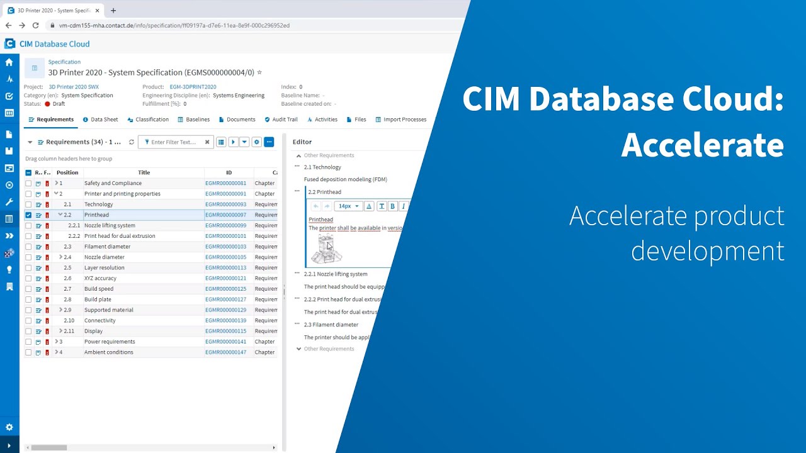Expand the 2.4 Nozzle diameter node

click(60, 257)
